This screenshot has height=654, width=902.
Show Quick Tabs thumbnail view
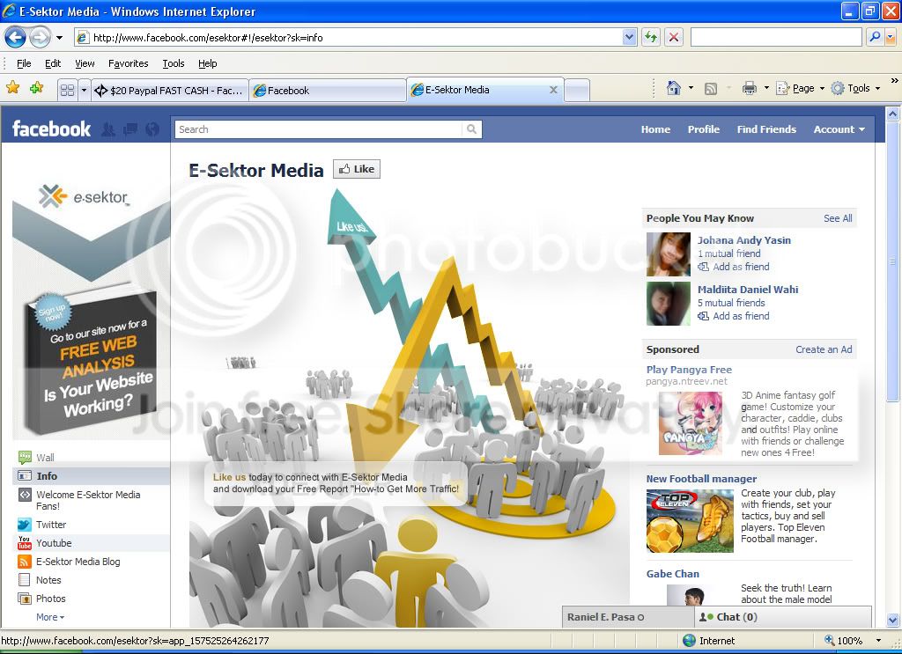pyautogui.click(x=67, y=91)
